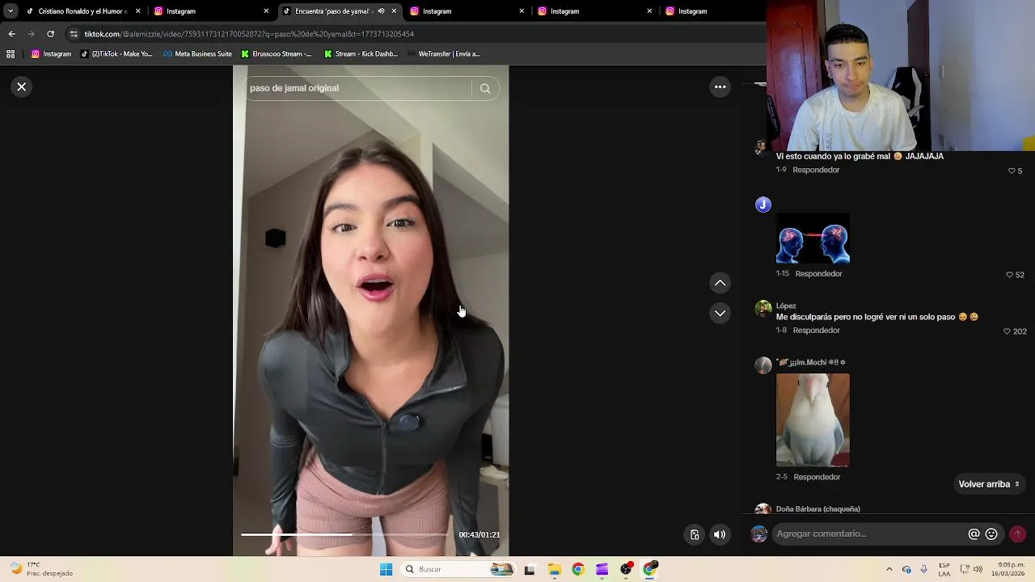Open Chrome tab search dropdown
The height and width of the screenshot is (582, 1035).
11,11
